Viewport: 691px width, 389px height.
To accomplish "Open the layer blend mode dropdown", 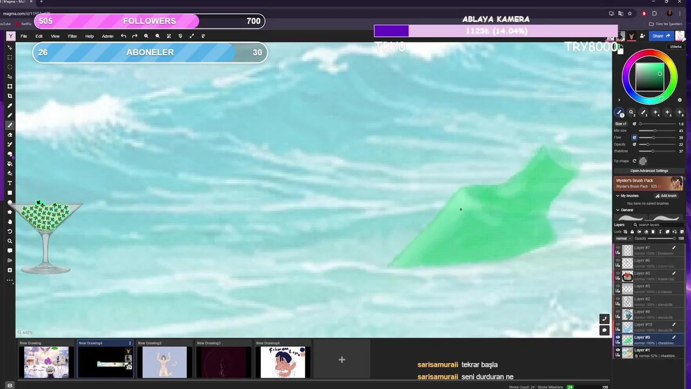I will click(x=624, y=238).
